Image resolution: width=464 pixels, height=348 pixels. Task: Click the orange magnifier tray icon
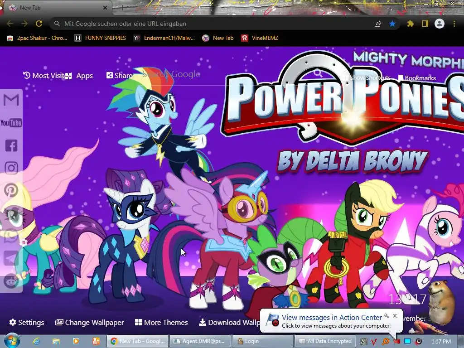[x=386, y=342]
